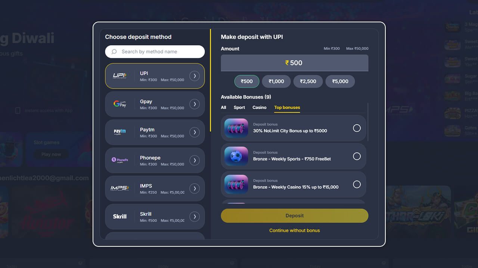Choose the ₹500 quick amount
The image size is (478, 268).
click(246, 82)
